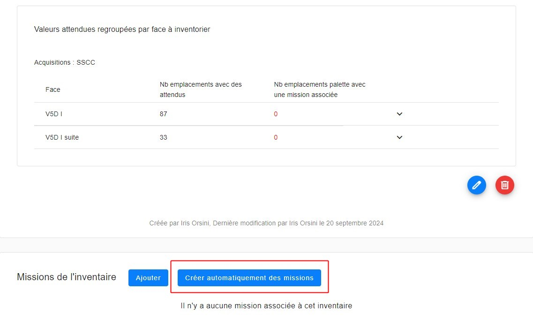Click Créer automatiquement des missions

[x=249, y=278]
